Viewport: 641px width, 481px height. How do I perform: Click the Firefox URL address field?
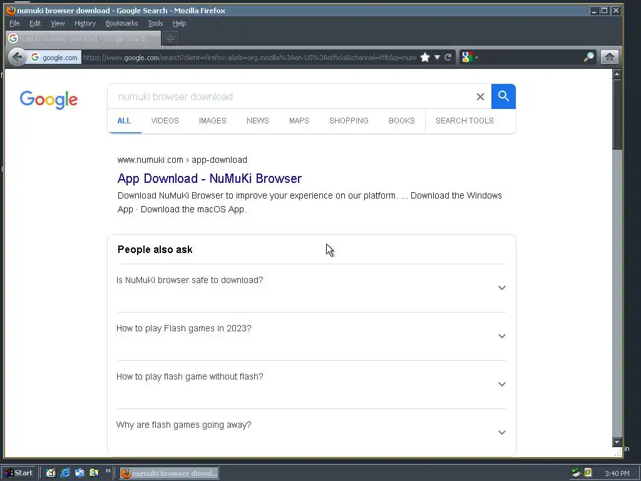coord(249,58)
